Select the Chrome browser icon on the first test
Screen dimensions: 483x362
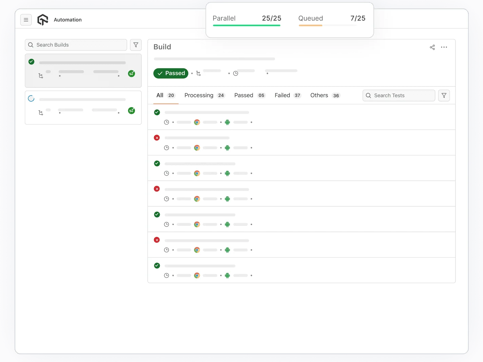pos(197,122)
